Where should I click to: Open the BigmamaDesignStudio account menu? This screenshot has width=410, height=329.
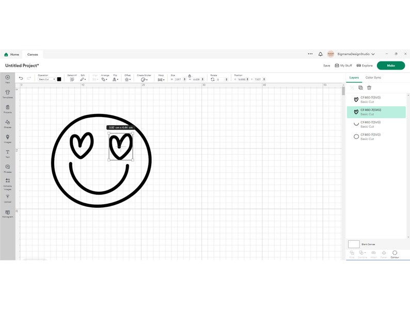tap(356, 54)
